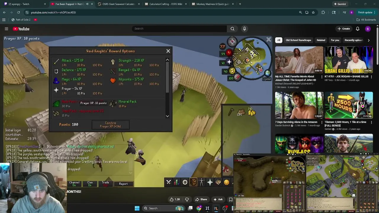Screen dimensions: 379x213
Task: Select the Inventory backpack tab icon
Action: 193,182
